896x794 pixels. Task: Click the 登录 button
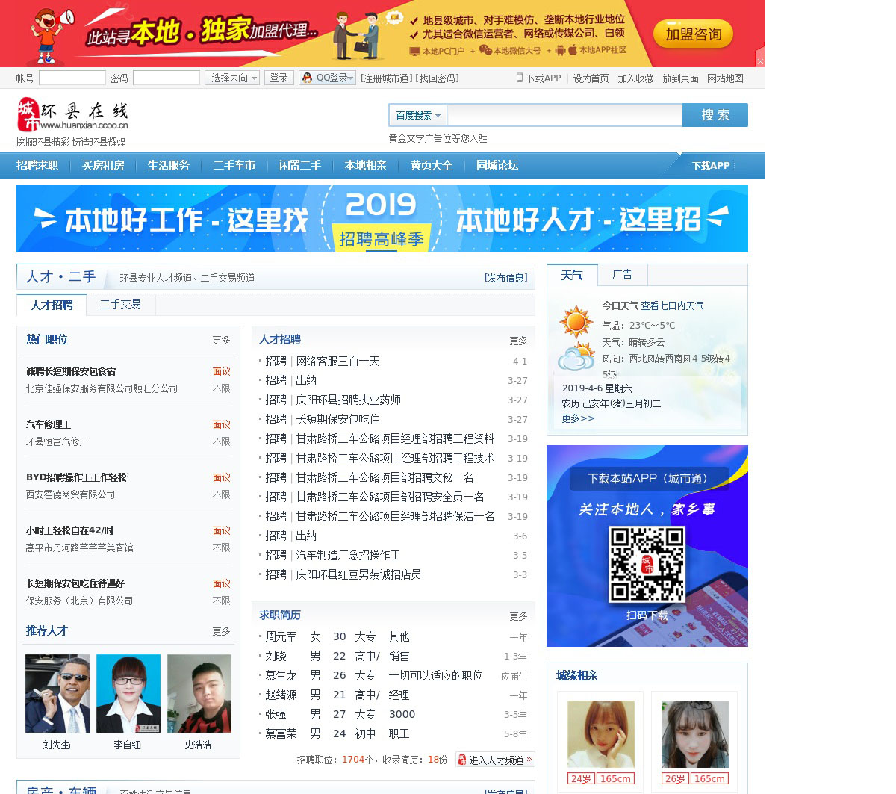tap(279, 78)
